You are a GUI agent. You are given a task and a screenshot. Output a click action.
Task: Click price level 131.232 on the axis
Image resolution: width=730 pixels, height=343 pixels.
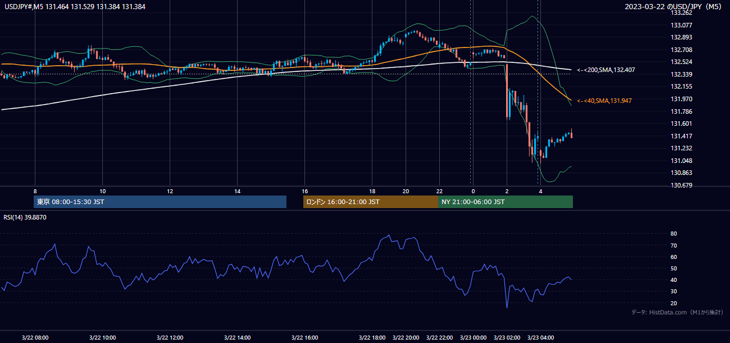(x=681, y=148)
